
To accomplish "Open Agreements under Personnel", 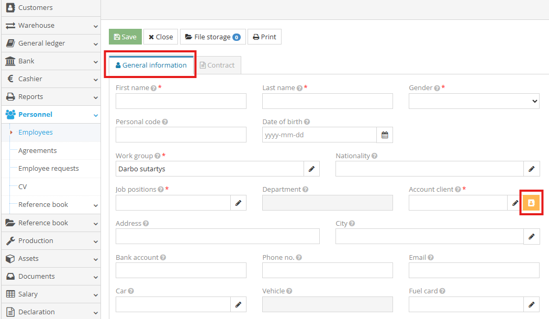I will click(38, 151).
